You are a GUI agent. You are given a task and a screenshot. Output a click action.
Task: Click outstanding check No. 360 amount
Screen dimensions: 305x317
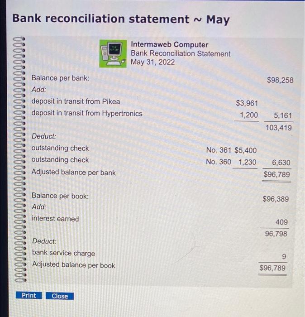click(247, 162)
